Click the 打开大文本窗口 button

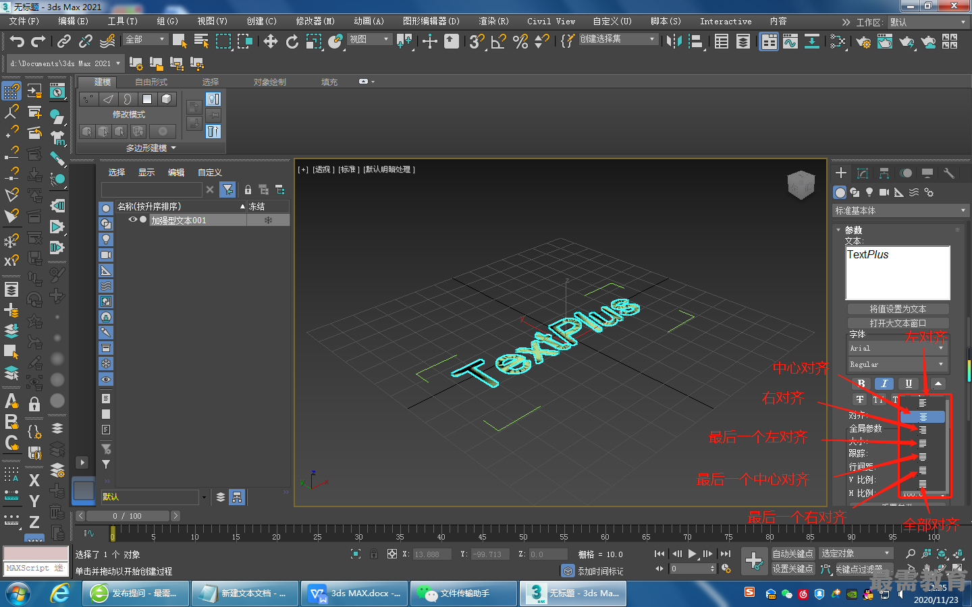[x=898, y=323]
